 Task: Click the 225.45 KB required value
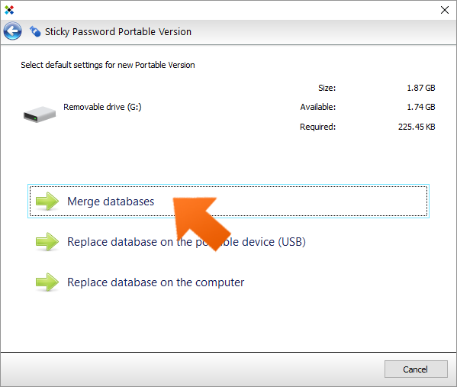pyautogui.click(x=417, y=127)
